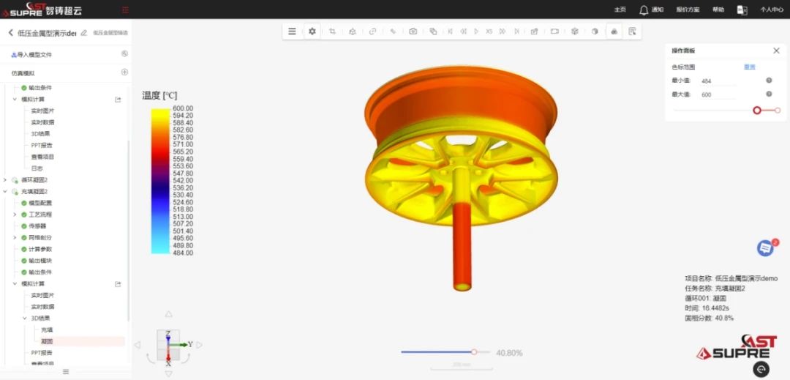This screenshot has width=790, height=380.
Task: Click the 重置 reset link
Action: (749, 67)
